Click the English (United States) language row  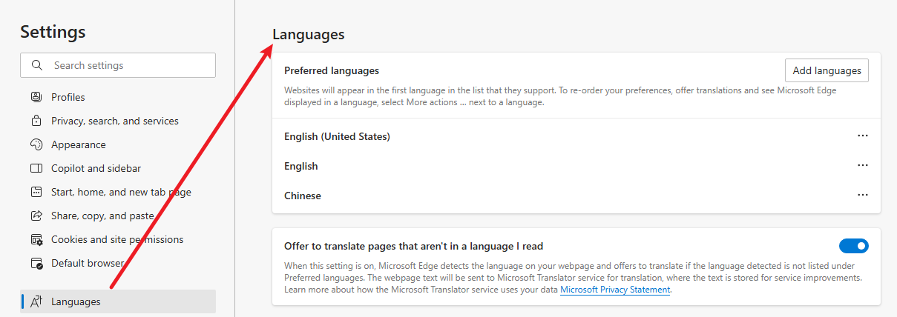(576, 136)
